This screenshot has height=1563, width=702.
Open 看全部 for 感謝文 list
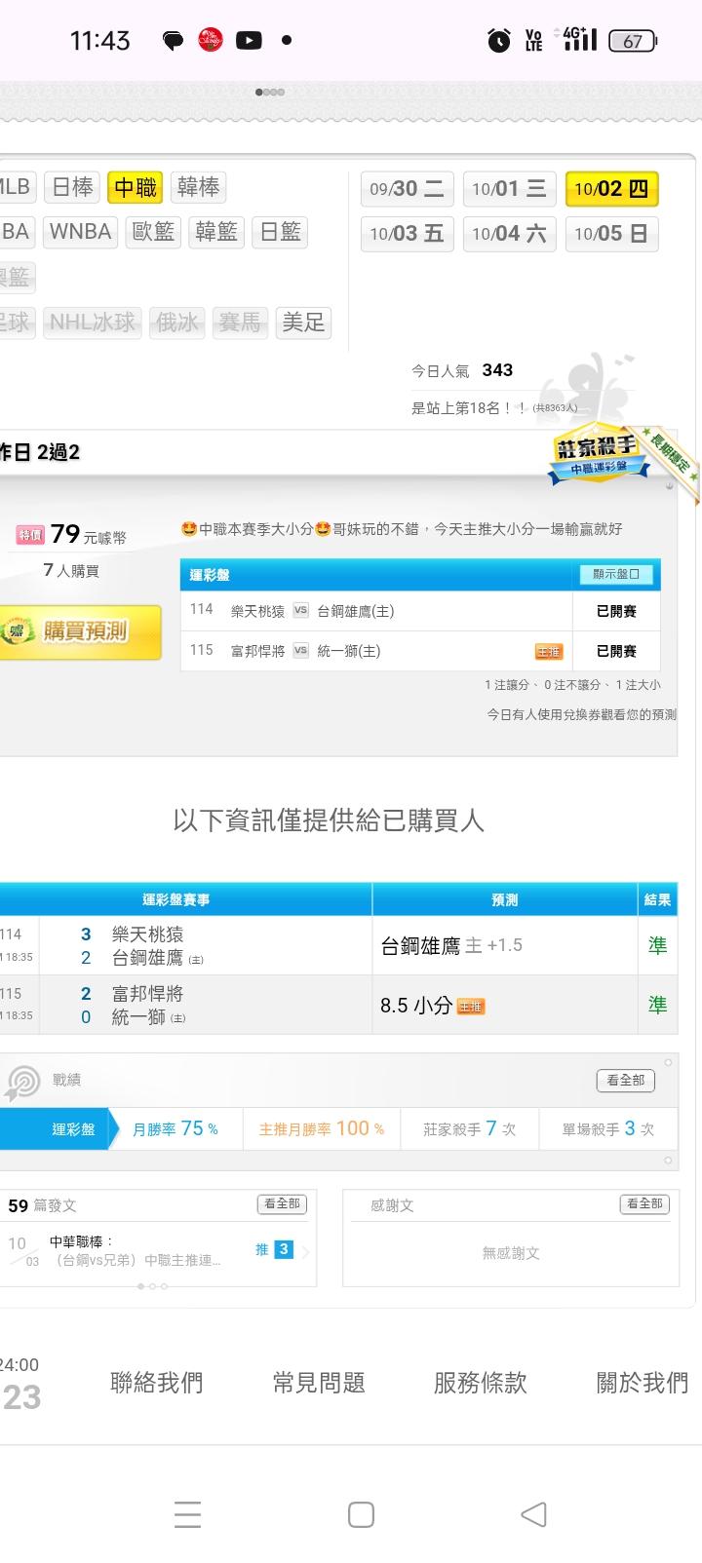point(644,1204)
